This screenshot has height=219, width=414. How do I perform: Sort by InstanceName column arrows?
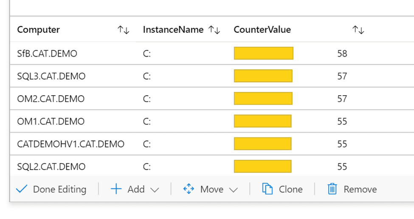(214, 30)
